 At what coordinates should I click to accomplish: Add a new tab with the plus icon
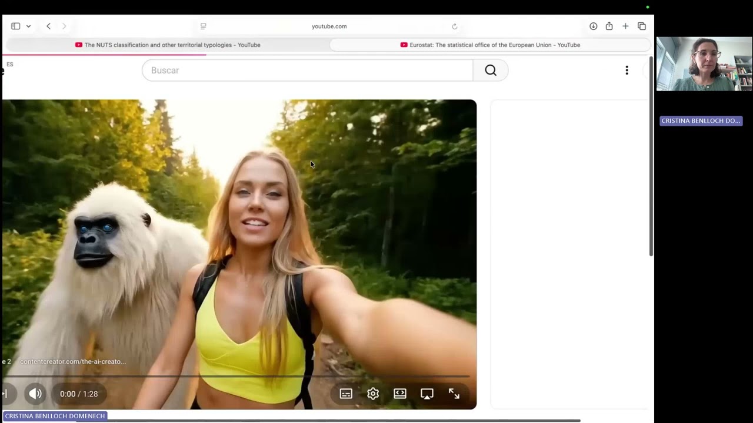pyautogui.click(x=625, y=26)
